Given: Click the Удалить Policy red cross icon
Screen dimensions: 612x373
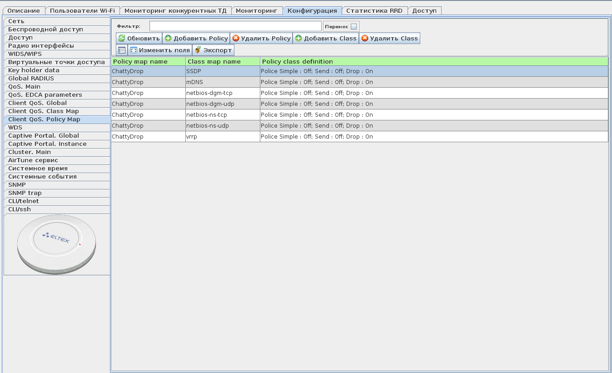Looking at the screenshot, I should (x=236, y=39).
